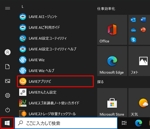Open OneDrive from the Office folder tile
The height and width of the screenshot is (129, 150).
[x=133, y=30]
